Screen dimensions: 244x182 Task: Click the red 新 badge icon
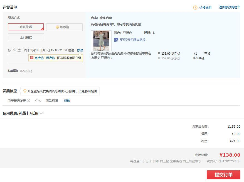coord(32,58)
